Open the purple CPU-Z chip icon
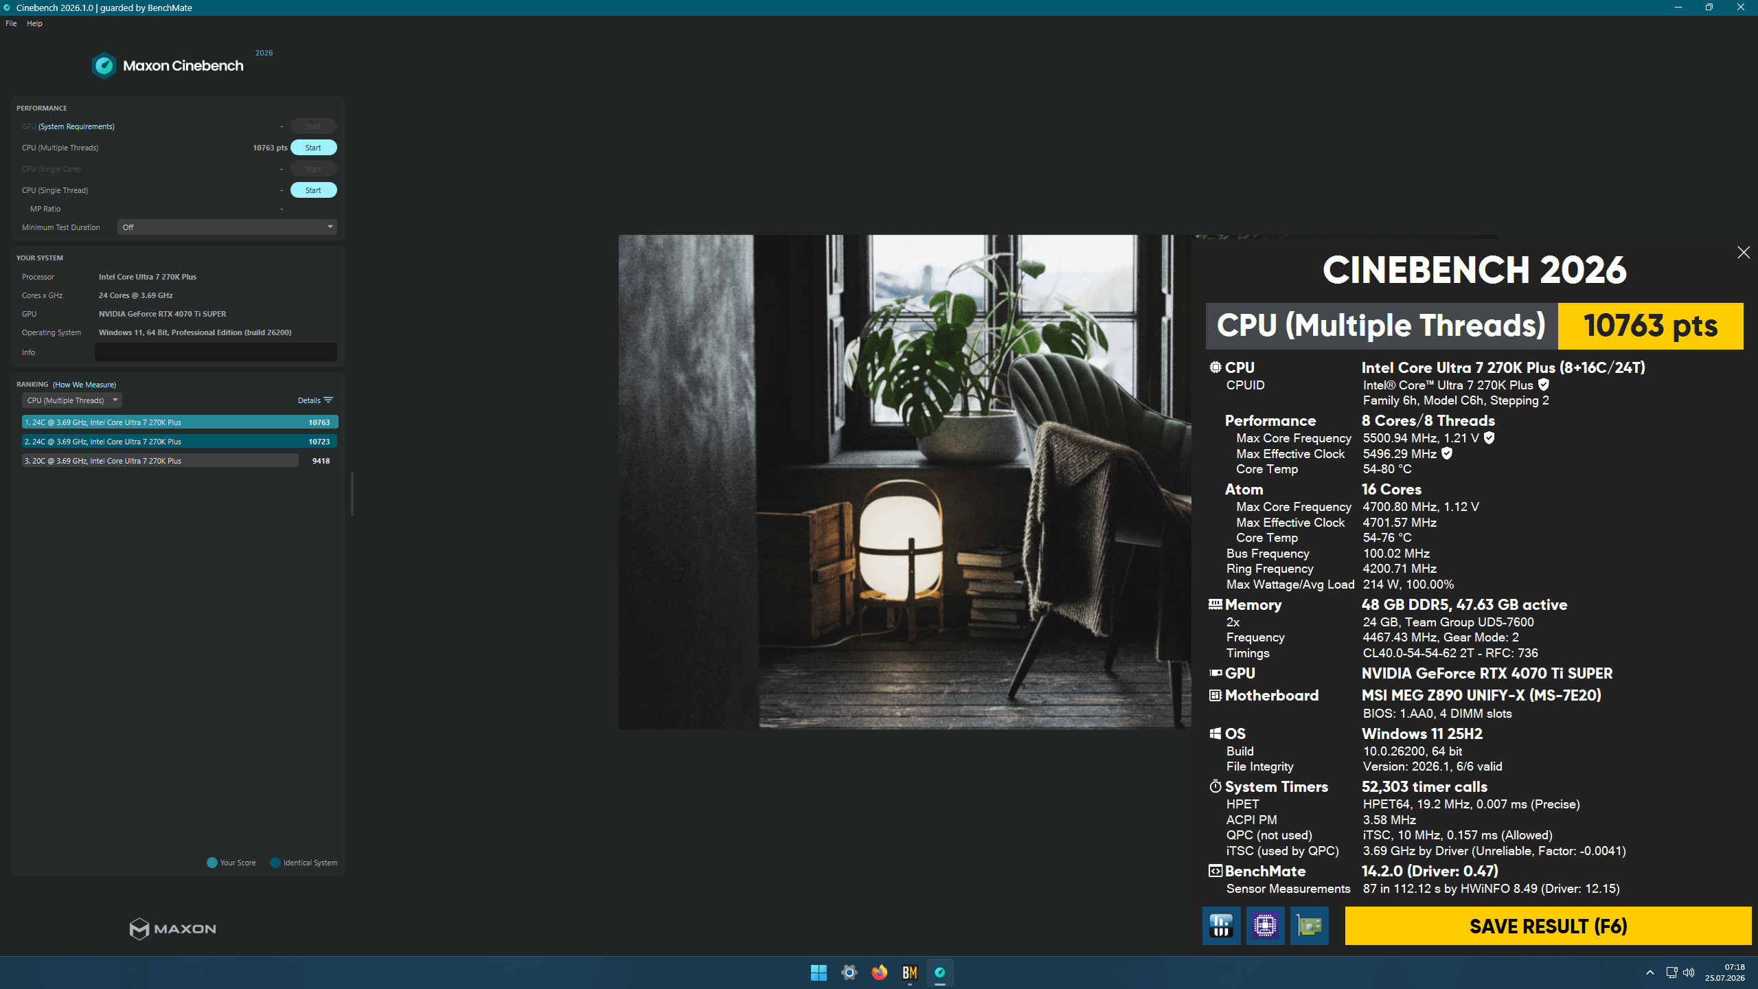This screenshot has width=1758, height=989. [x=1265, y=926]
